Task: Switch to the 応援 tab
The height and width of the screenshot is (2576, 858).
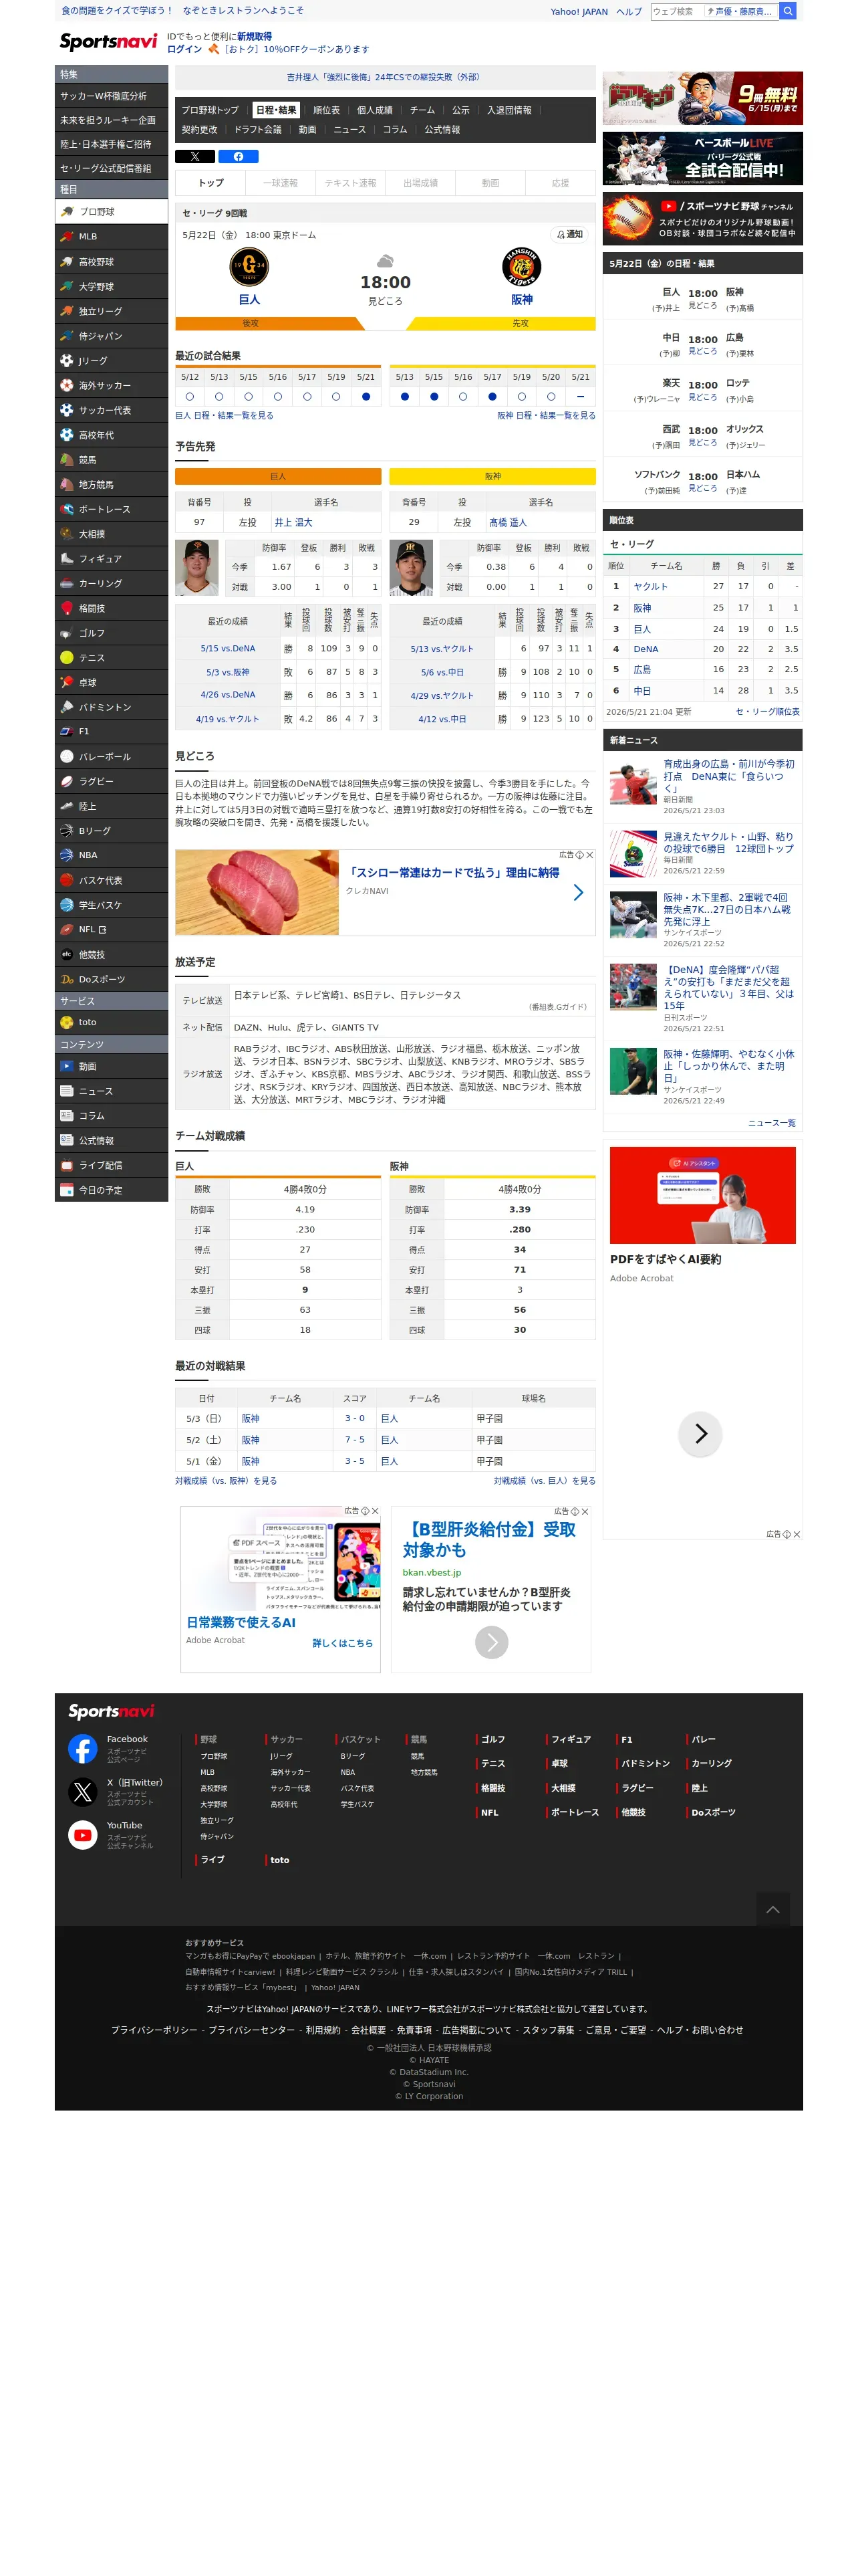Action: click(x=561, y=183)
